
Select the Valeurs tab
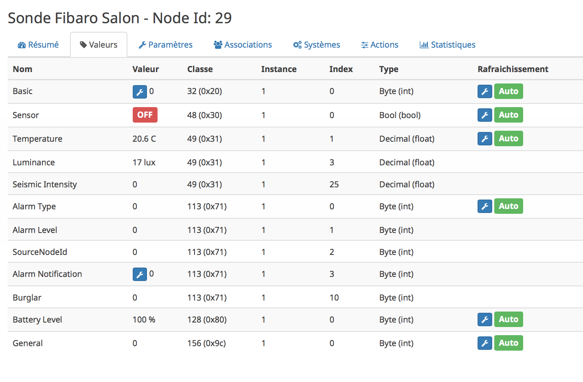click(99, 45)
